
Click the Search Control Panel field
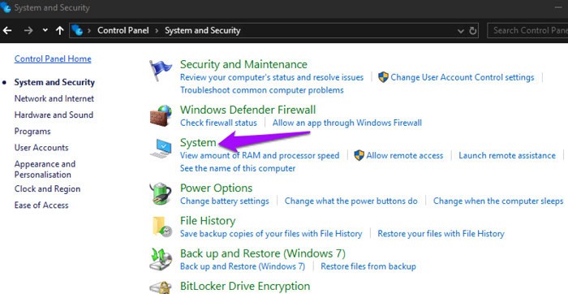coord(527,30)
